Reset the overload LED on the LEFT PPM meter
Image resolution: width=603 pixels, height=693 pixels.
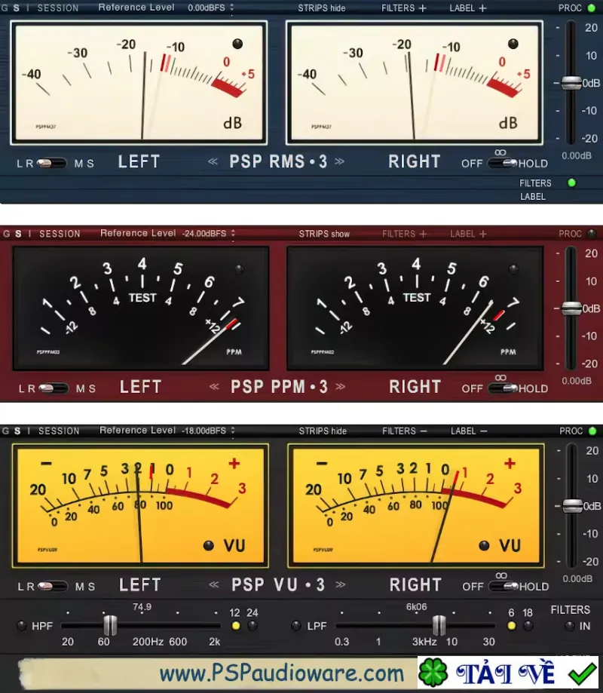(x=239, y=269)
